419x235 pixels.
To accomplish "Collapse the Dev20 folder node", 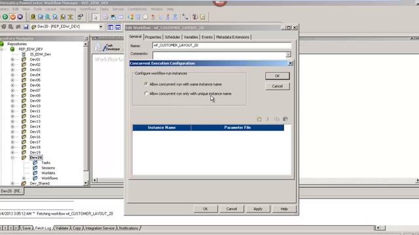I will [12, 157].
